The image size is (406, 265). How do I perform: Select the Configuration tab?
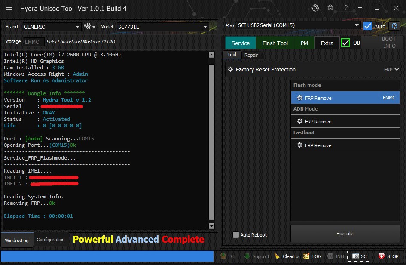coord(51,240)
